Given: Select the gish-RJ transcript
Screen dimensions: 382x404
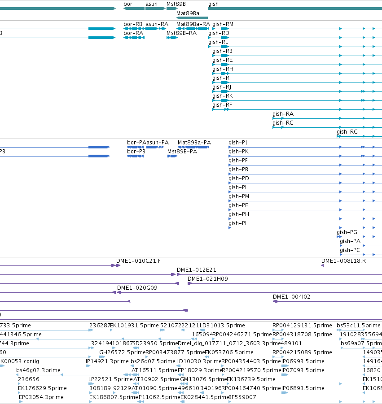Looking at the screenshot, I should 222,87.
